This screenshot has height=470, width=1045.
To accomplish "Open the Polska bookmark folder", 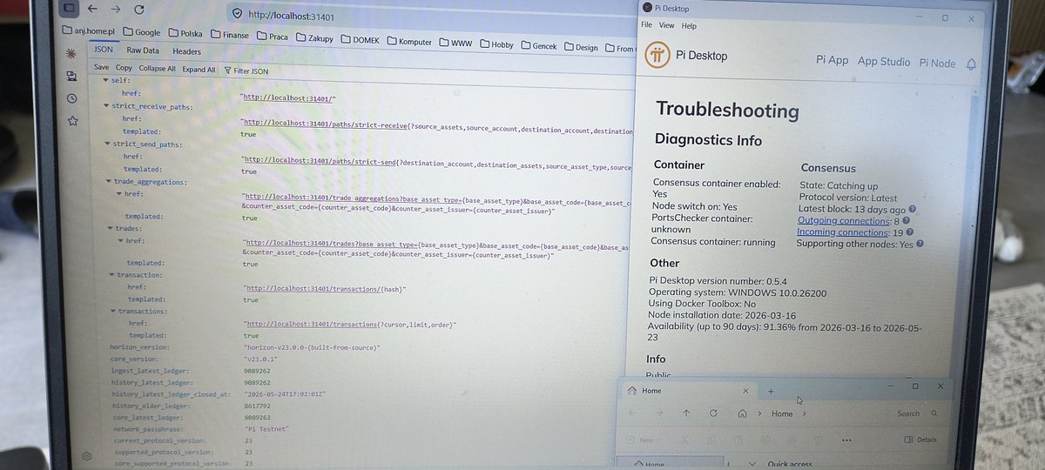I will [x=185, y=34].
